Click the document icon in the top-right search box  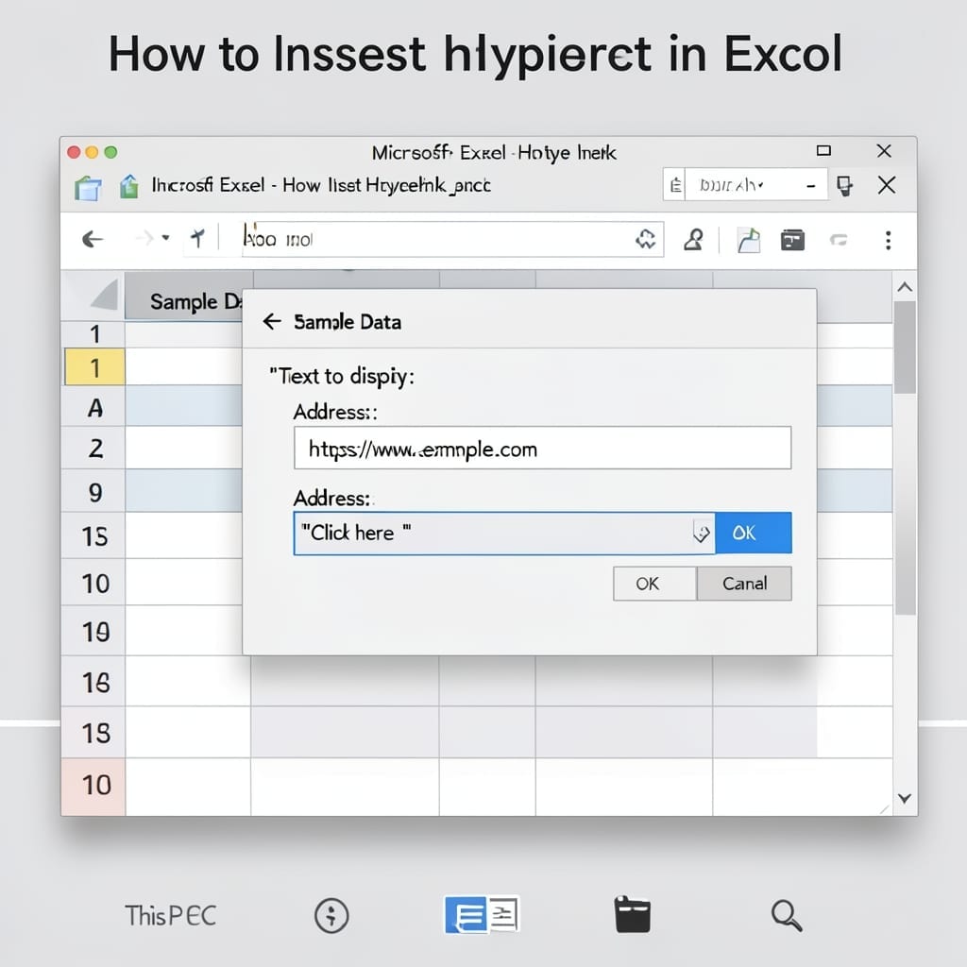pyautogui.click(x=675, y=185)
